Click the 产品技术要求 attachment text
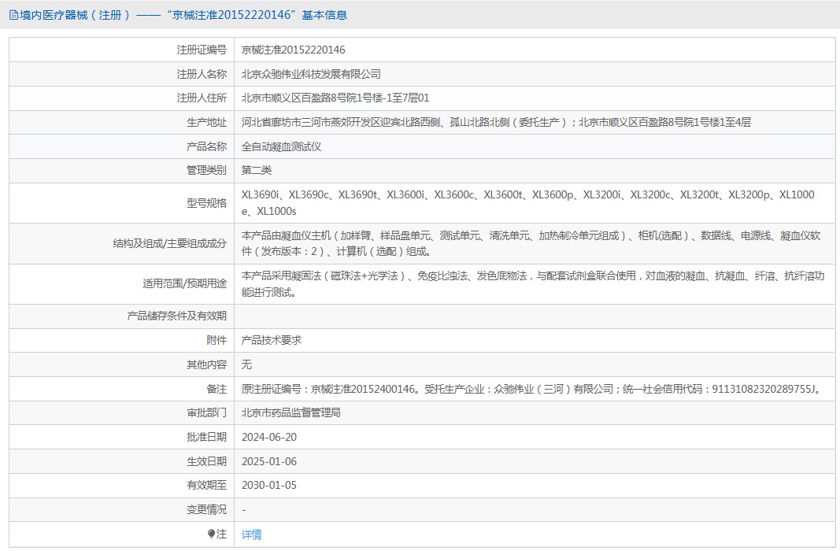840x551 pixels. 272,340
